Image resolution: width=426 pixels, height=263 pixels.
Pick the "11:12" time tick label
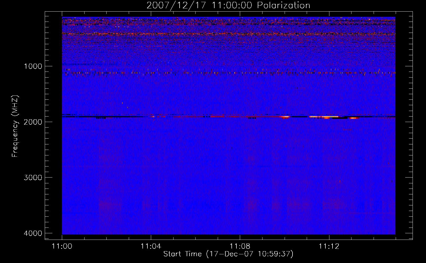tap(329, 246)
